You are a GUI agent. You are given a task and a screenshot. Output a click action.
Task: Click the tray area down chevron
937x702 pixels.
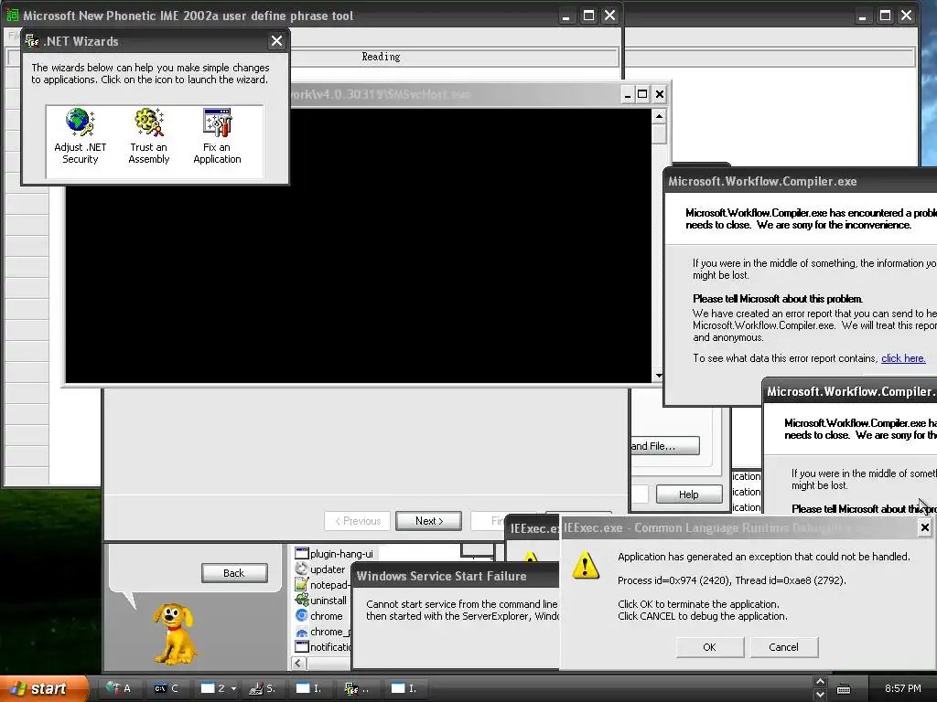tap(820, 695)
